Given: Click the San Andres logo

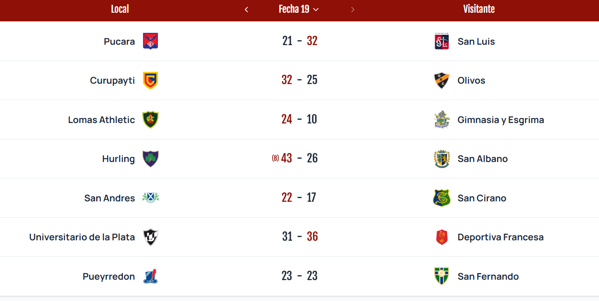Looking at the screenshot, I should tap(150, 198).
